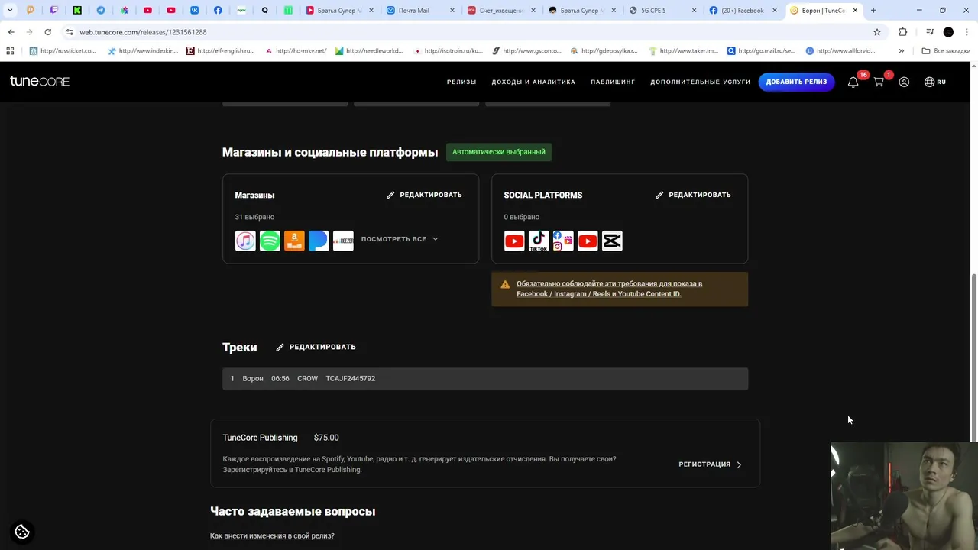Click the Pandora store icon
Image resolution: width=978 pixels, height=550 pixels.
(x=319, y=241)
